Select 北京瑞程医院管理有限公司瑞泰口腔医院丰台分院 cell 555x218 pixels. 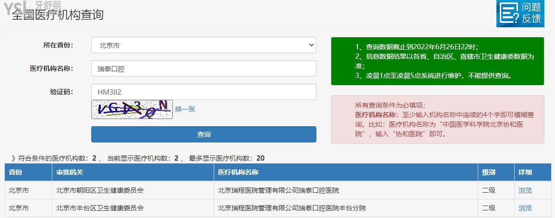[x=346, y=208]
